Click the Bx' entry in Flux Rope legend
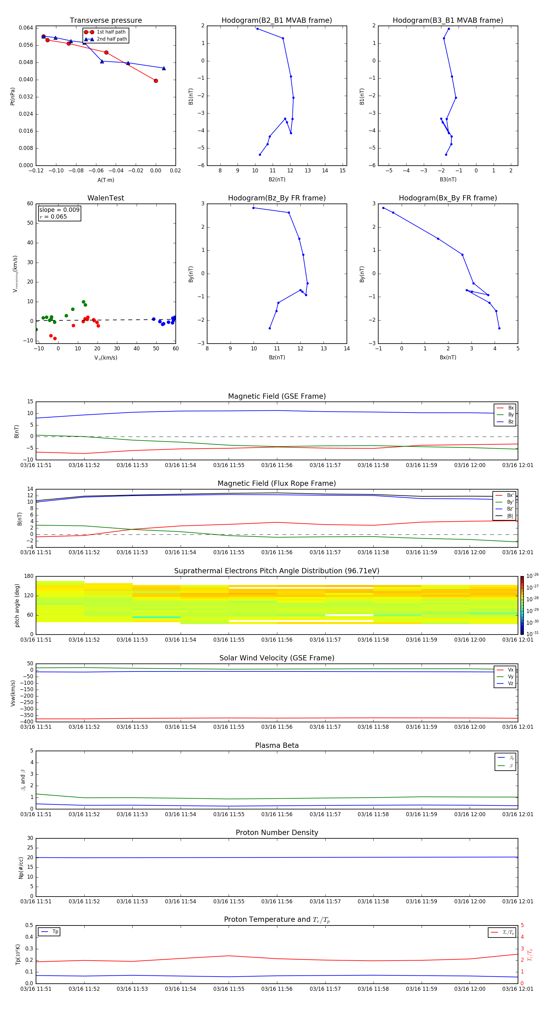The height and width of the screenshot is (1016, 554). pyautogui.click(x=505, y=495)
